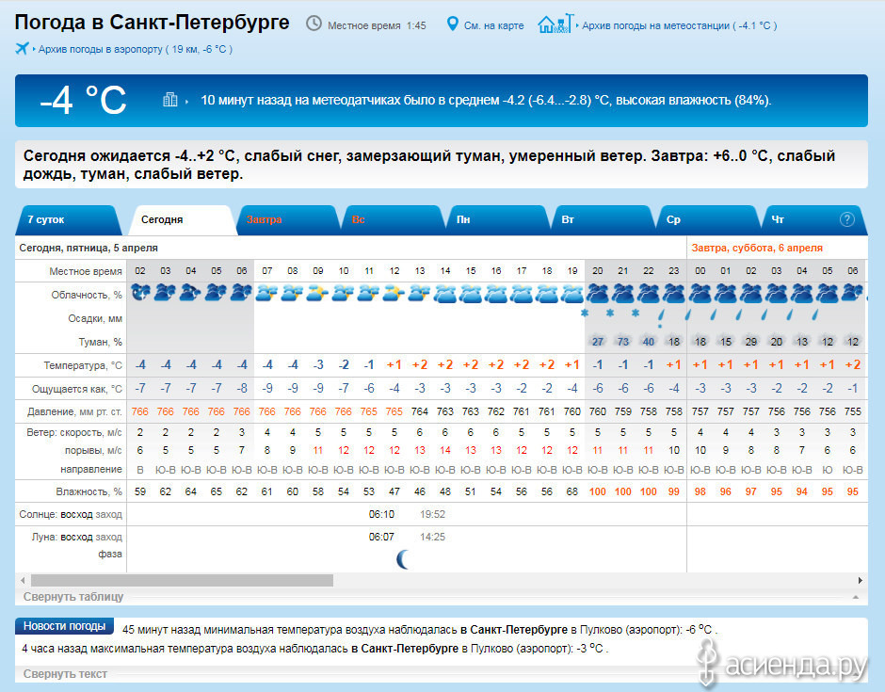Click Свернуть таблицу to collapse table

tap(73, 597)
